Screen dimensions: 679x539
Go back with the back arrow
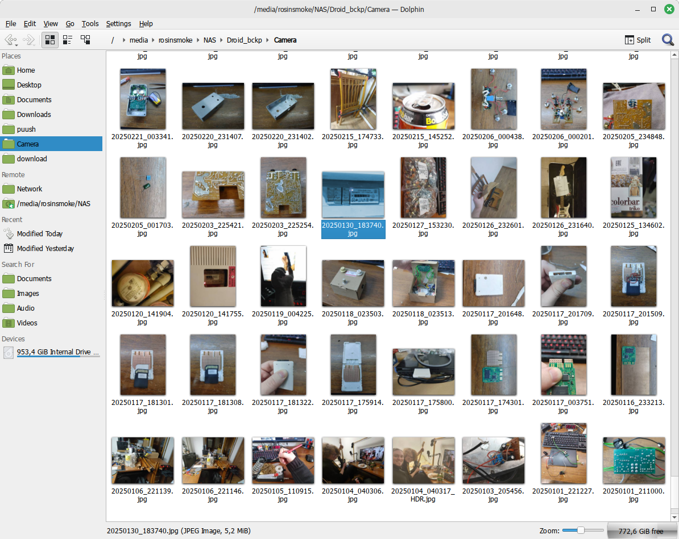[x=11, y=40]
